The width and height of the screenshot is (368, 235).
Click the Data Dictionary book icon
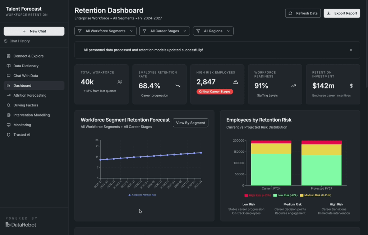[9, 66]
